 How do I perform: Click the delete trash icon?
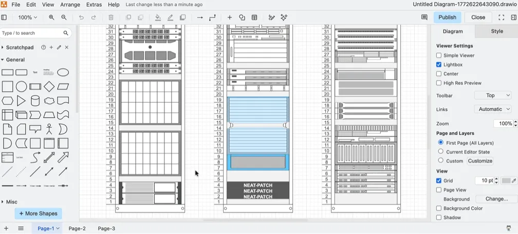tap(112, 17)
